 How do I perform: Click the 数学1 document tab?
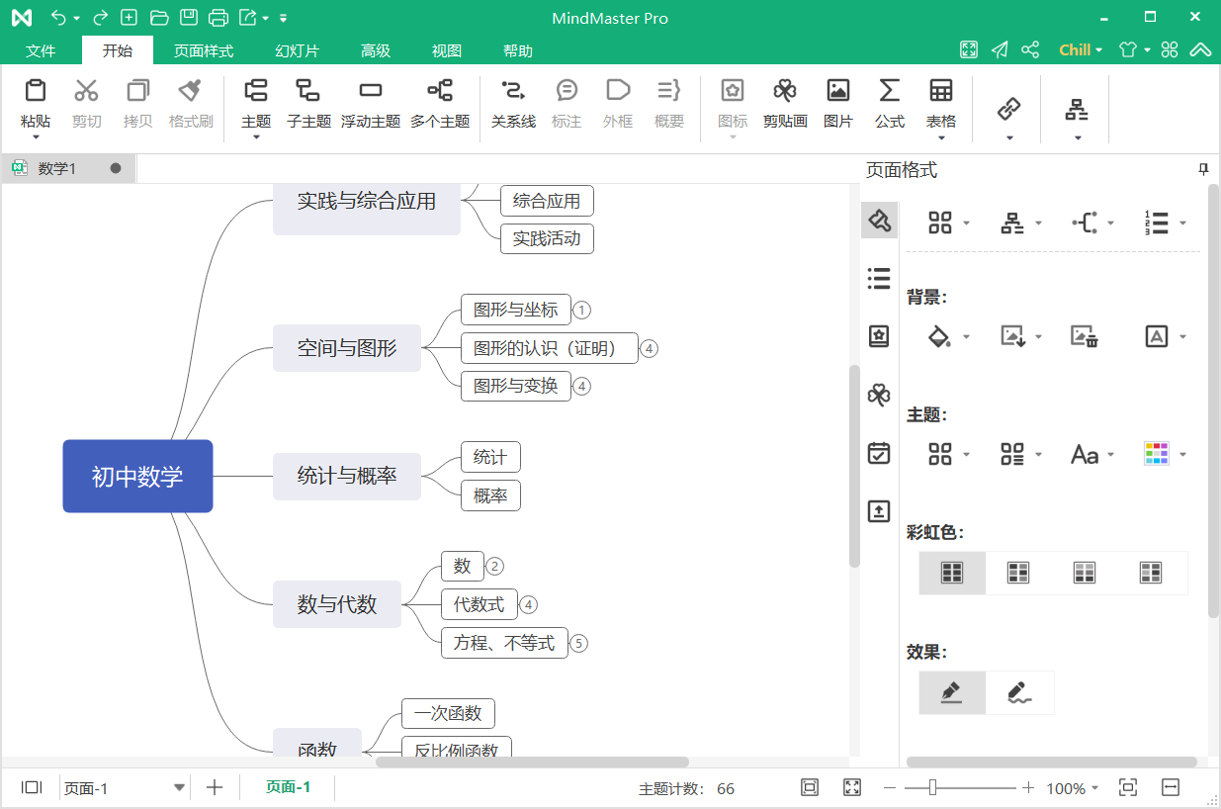coord(68,169)
